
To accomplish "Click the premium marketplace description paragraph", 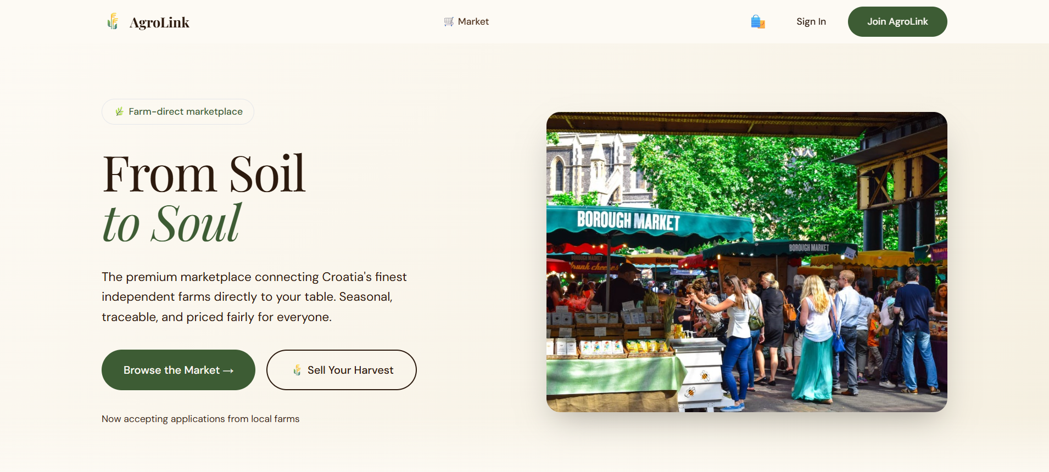I will pyautogui.click(x=254, y=297).
